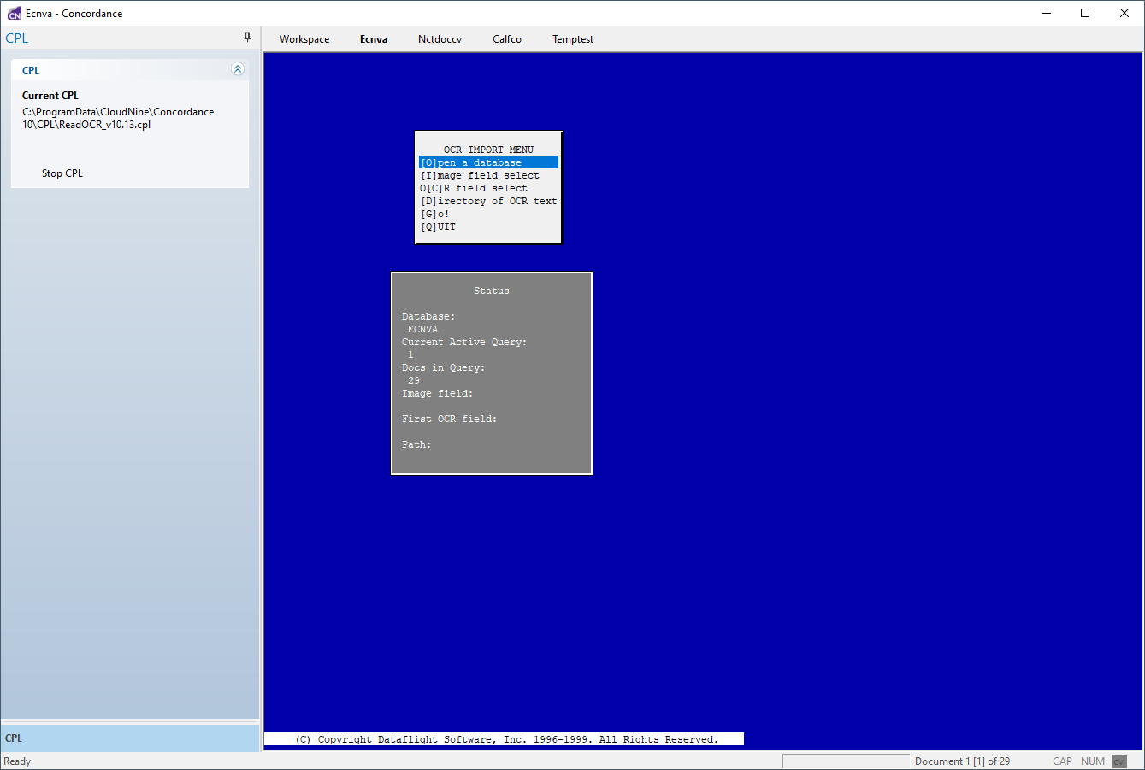Maximize the Concordance window
1145x770 pixels.
(x=1085, y=13)
